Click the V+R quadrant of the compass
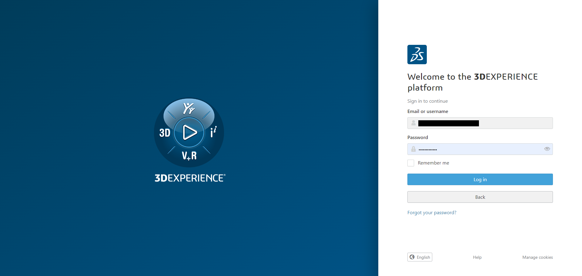 tap(189, 156)
